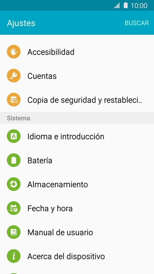
Task: Tap the Manual de usuario book icon
Action: (14, 232)
